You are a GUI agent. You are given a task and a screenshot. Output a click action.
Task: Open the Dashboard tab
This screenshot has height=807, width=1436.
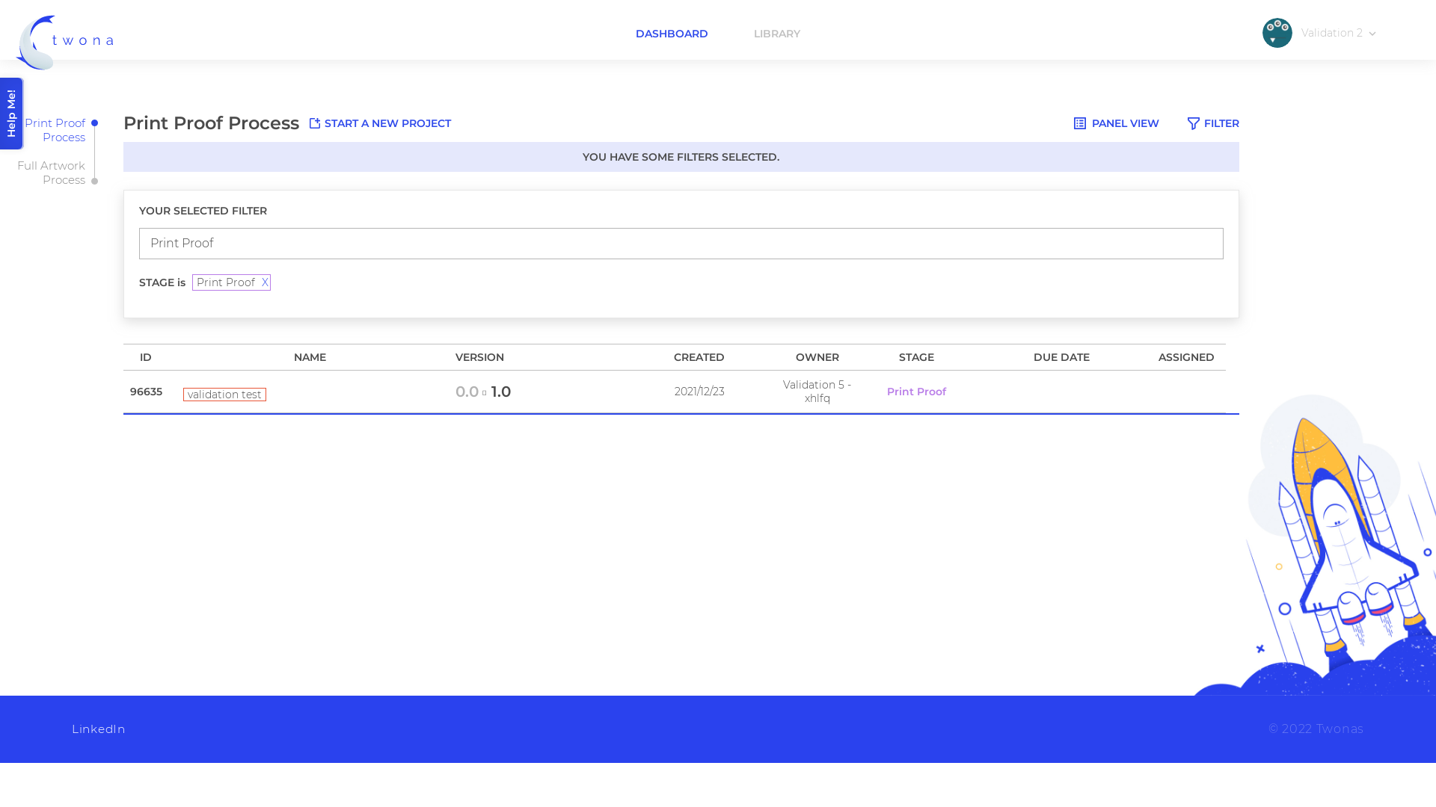672,34
